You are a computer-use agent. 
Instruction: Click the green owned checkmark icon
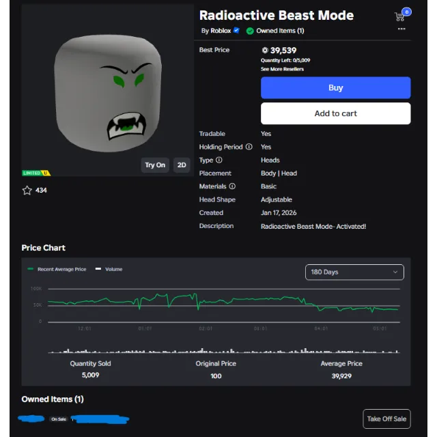[x=250, y=31]
